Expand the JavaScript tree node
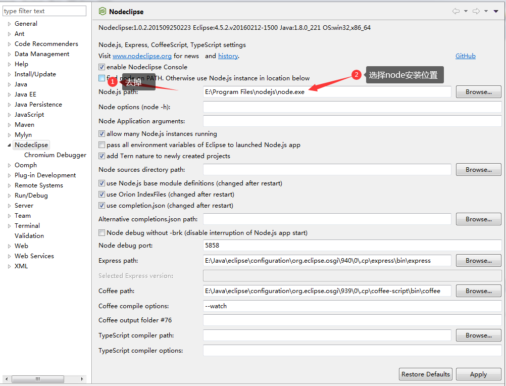 click(x=9, y=115)
